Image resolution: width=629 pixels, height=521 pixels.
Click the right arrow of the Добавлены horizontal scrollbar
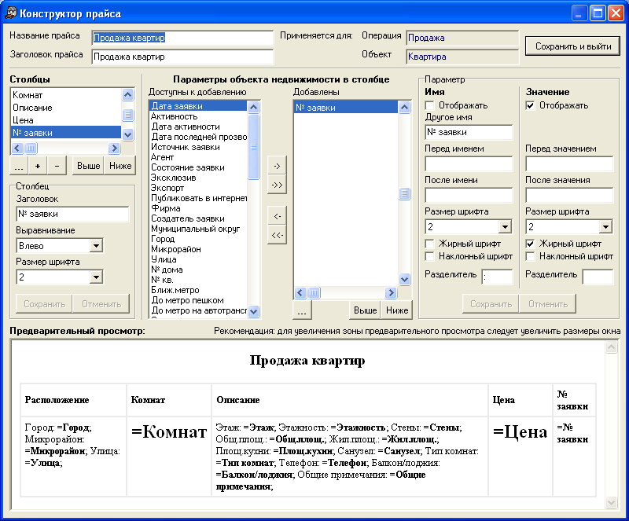coord(391,292)
